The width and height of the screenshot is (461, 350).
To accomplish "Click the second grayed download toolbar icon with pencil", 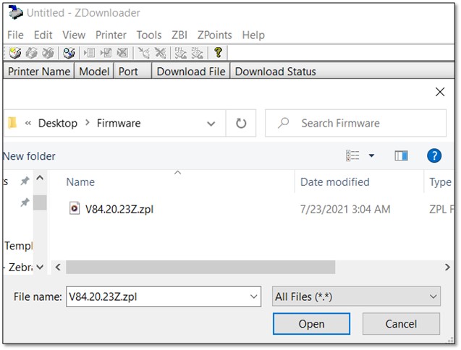I will click(106, 53).
